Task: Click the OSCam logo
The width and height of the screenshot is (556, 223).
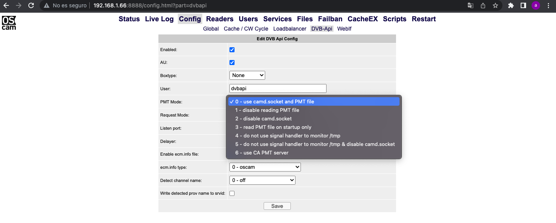Action: coord(9,23)
